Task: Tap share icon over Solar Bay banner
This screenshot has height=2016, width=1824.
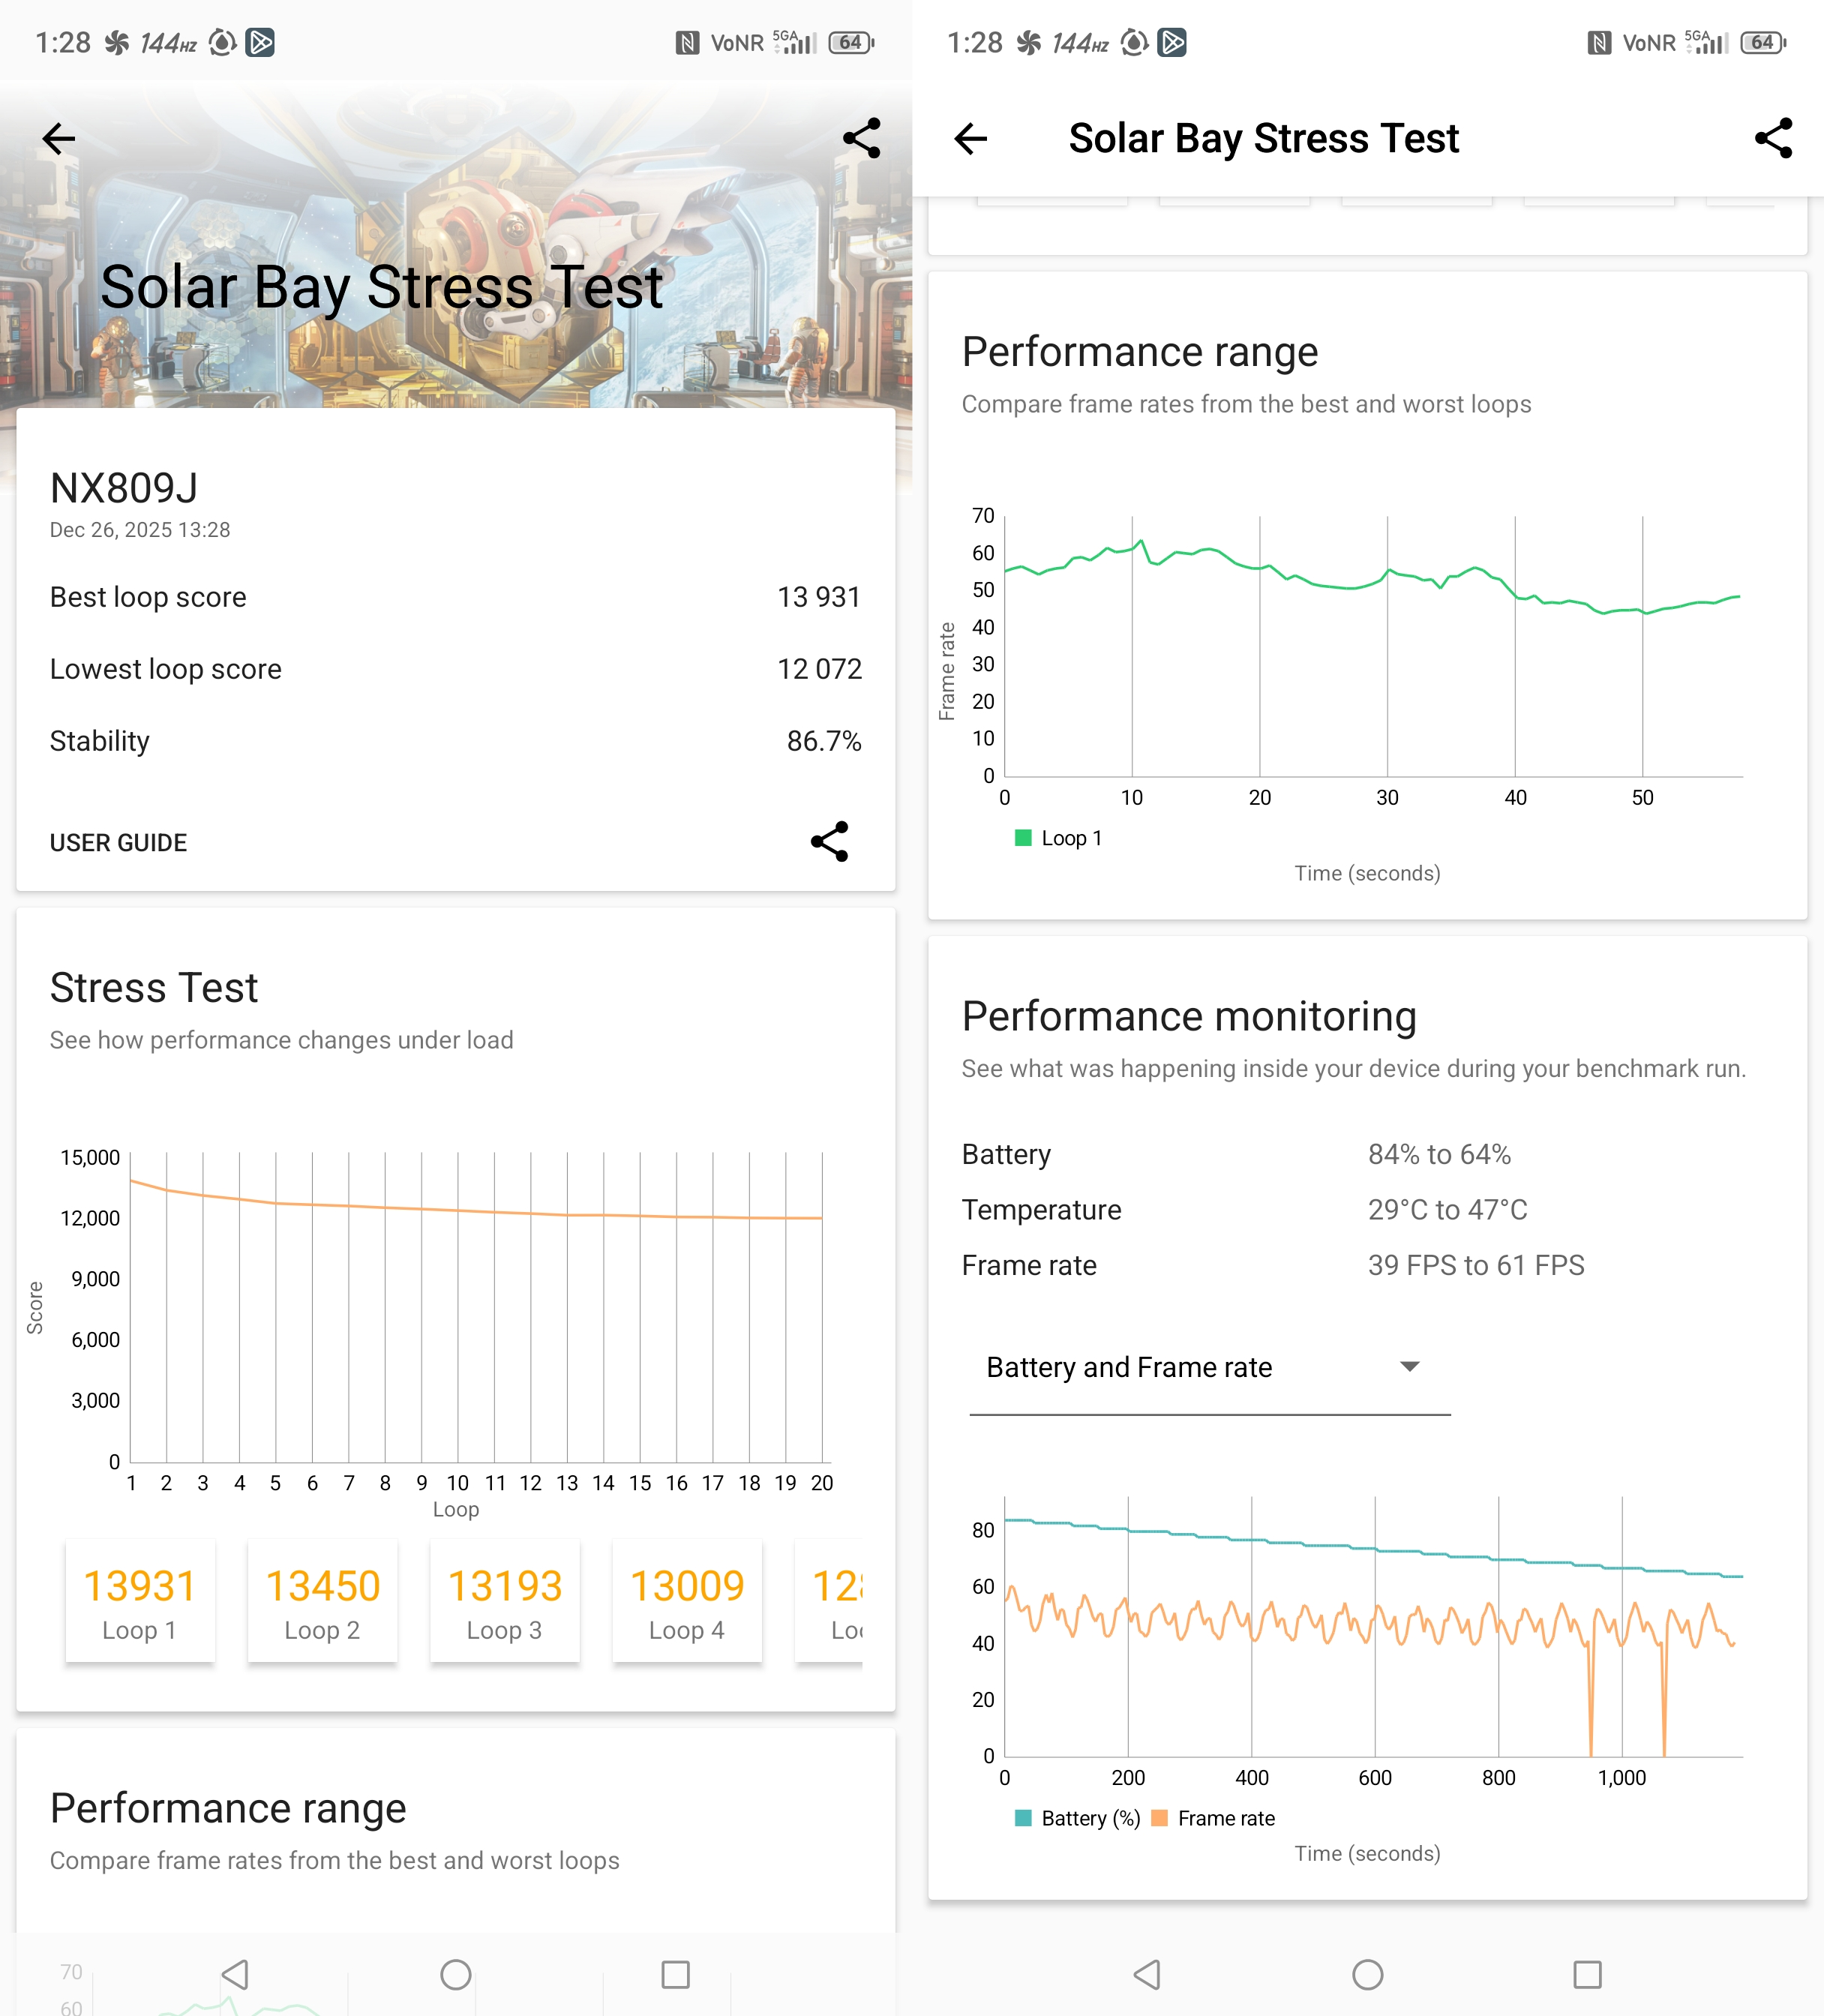Action: tap(861, 138)
